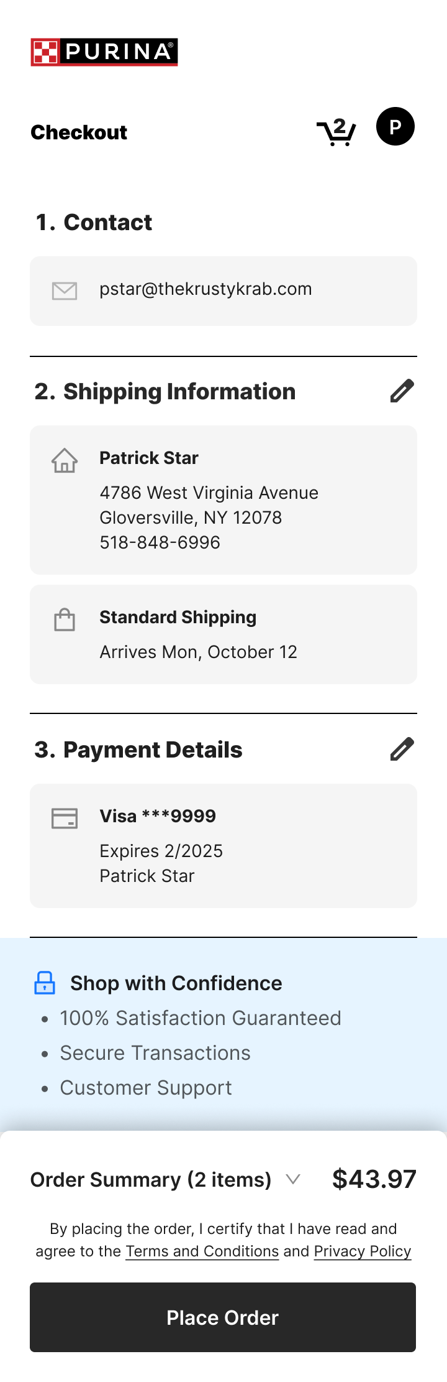Open the Privacy Policy link
This screenshot has height=1382, width=447.
click(363, 1251)
